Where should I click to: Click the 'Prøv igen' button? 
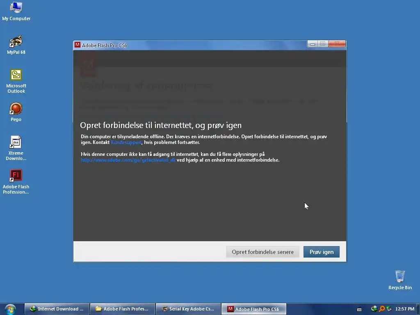click(322, 252)
